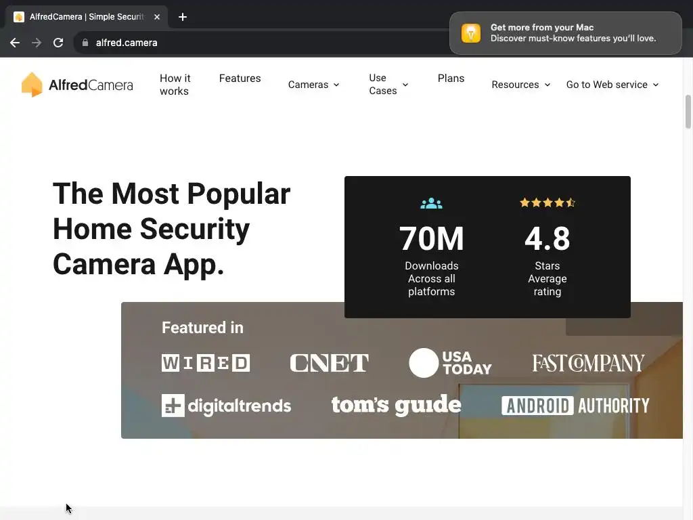This screenshot has height=520, width=693.
Task: Click the WIRED logo
Action: click(206, 363)
